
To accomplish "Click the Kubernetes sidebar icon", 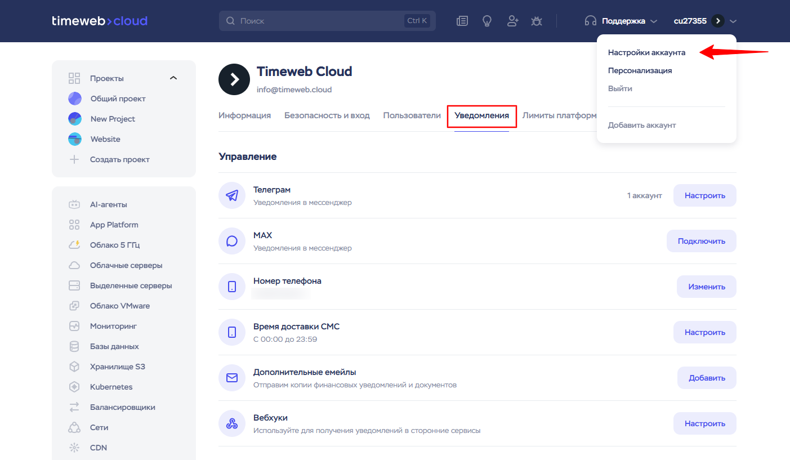I will click(74, 387).
